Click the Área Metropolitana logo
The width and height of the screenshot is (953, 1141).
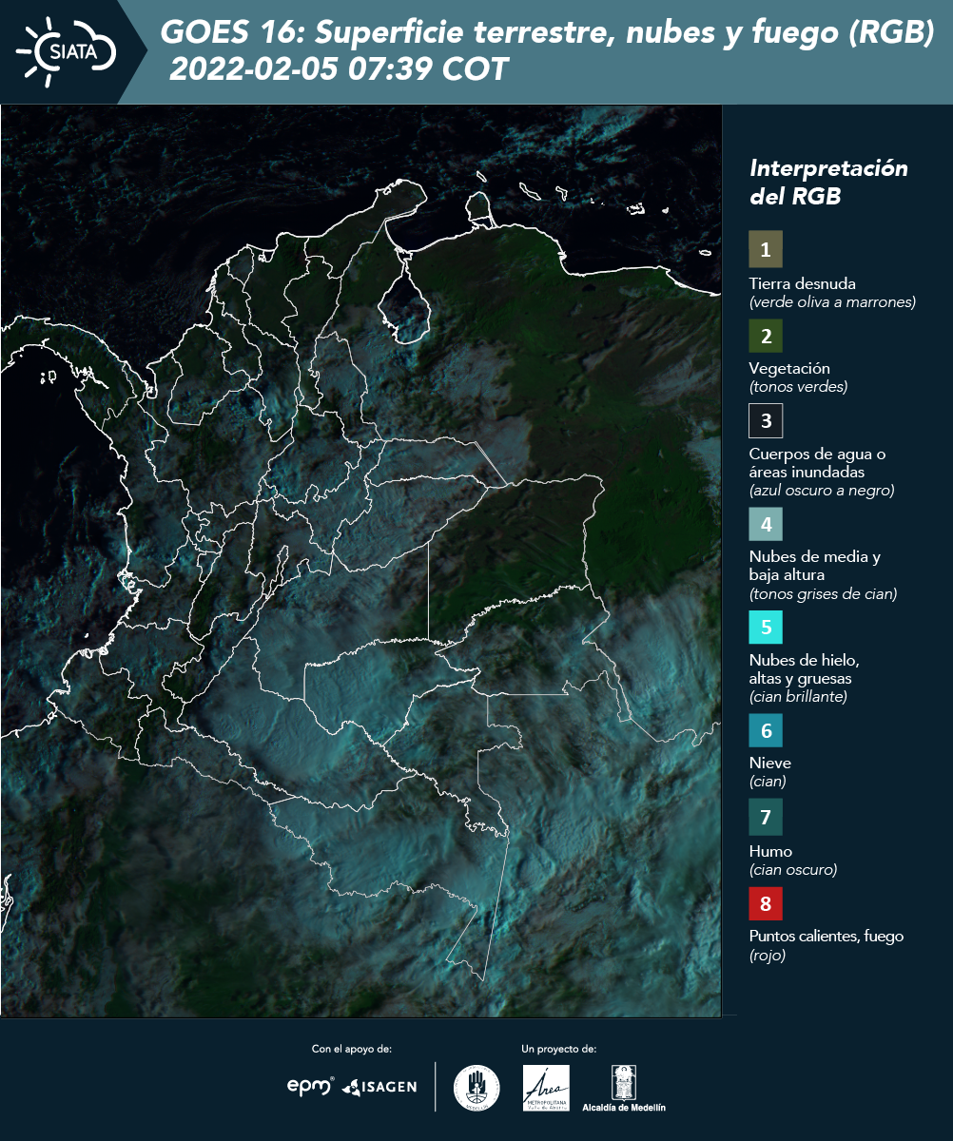547,1088
